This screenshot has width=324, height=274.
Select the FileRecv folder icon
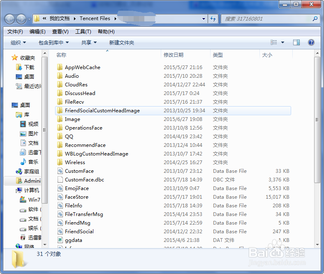(x=60, y=102)
